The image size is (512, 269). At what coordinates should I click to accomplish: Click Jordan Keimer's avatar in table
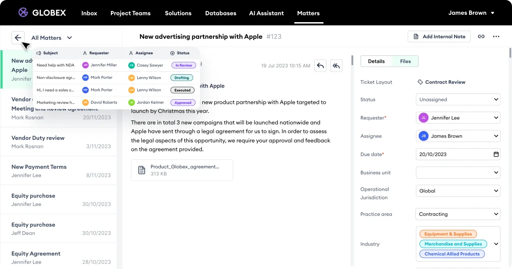click(x=131, y=102)
